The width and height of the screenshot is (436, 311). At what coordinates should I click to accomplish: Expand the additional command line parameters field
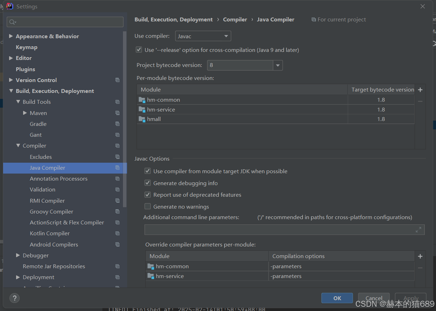[x=418, y=230]
